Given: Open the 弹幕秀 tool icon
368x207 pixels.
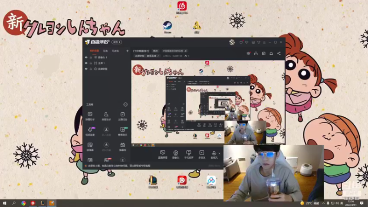Looking at the screenshot, I should (122, 147).
